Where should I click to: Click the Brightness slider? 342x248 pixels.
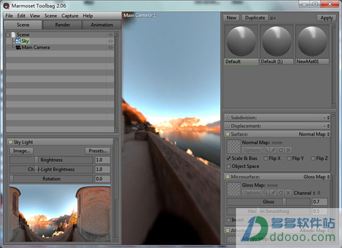click(51, 160)
